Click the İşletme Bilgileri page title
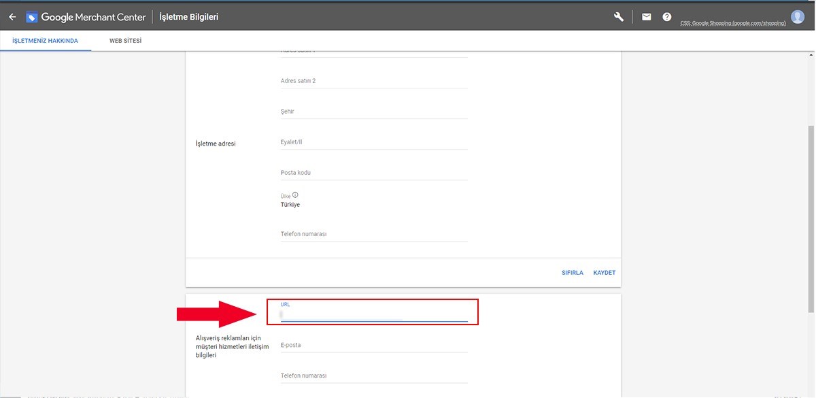The image size is (816, 398). tap(189, 17)
